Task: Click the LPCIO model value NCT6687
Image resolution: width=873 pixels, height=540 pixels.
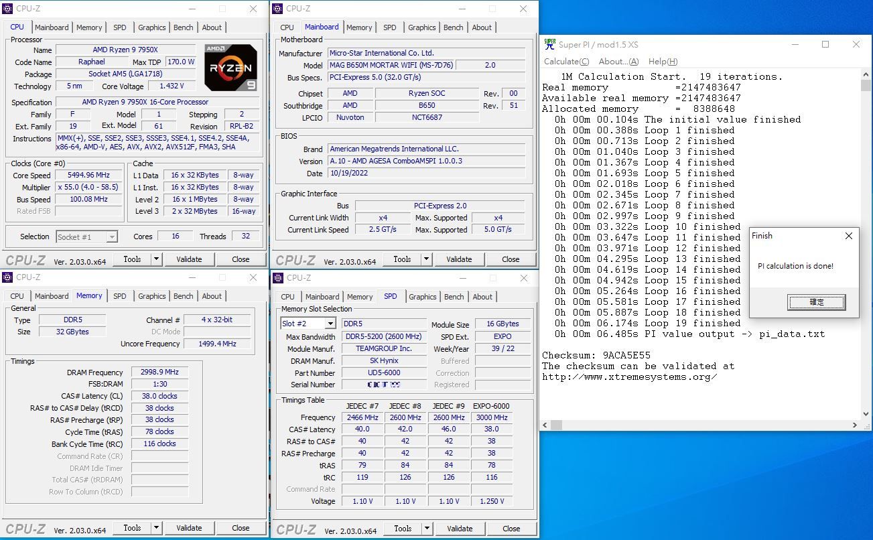Action: pyautogui.click(x=427, y=117)
